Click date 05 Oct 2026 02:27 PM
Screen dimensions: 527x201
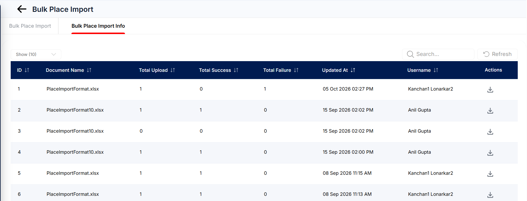[x=348, y=89]
